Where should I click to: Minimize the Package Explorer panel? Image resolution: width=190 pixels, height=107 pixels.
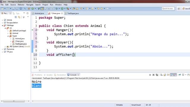(x=24, y=13)
